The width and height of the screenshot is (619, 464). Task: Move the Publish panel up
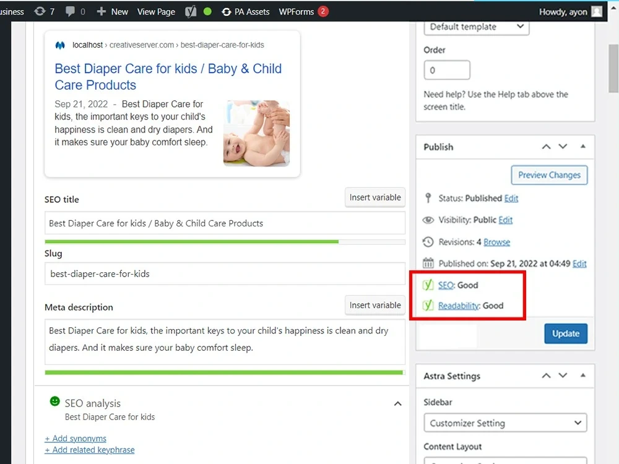[546, 147]
